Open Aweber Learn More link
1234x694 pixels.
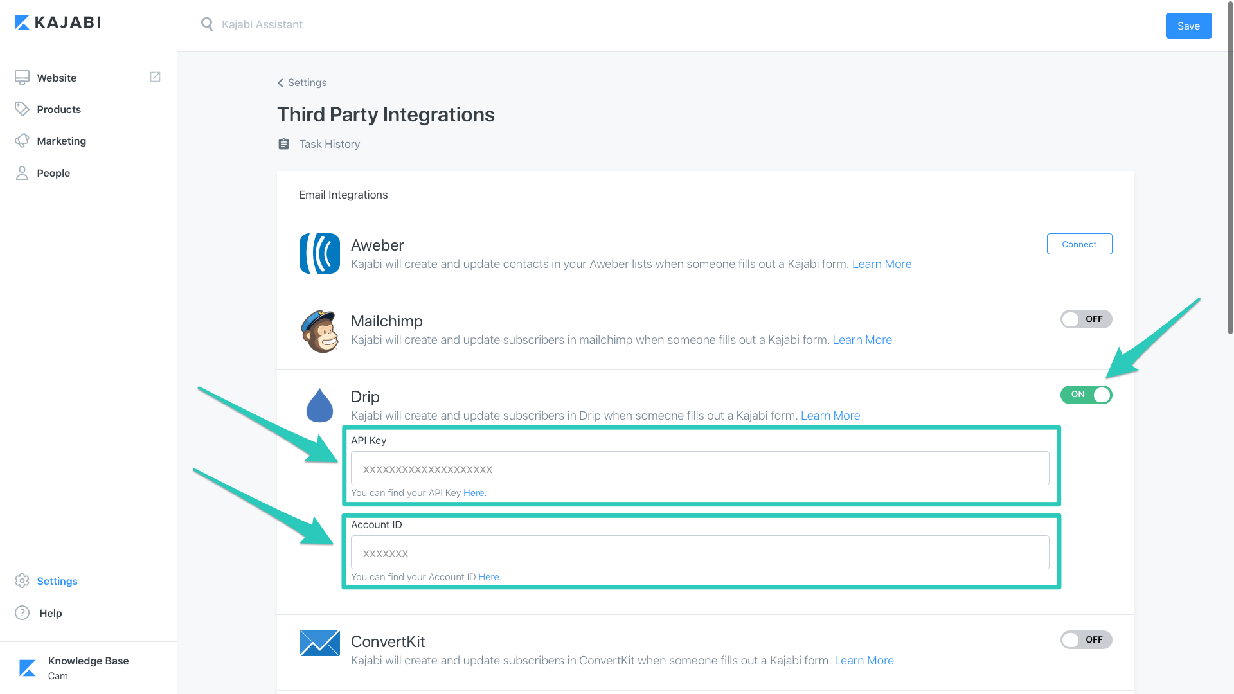pos(881,264)
